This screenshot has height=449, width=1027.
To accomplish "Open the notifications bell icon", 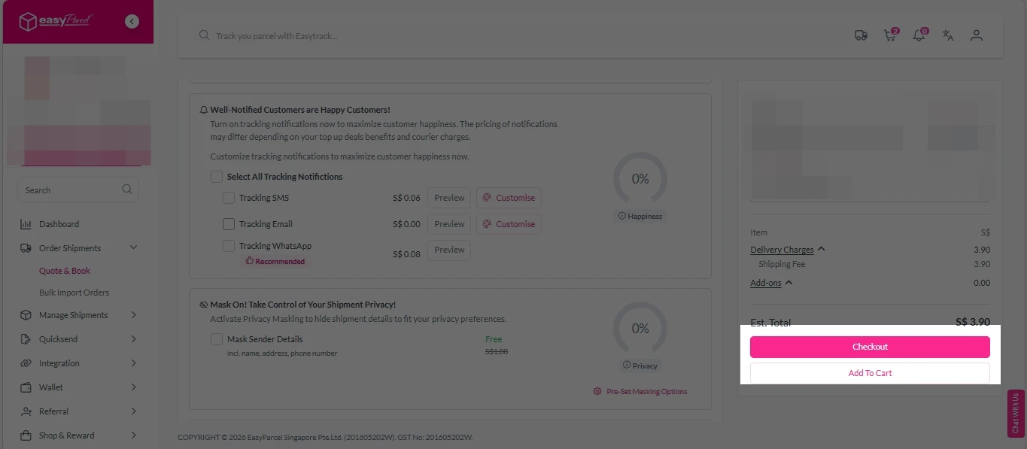I will pos(919,35).
